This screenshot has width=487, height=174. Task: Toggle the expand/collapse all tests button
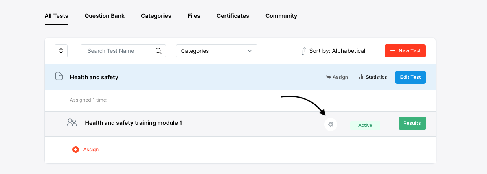click(61, 51)
